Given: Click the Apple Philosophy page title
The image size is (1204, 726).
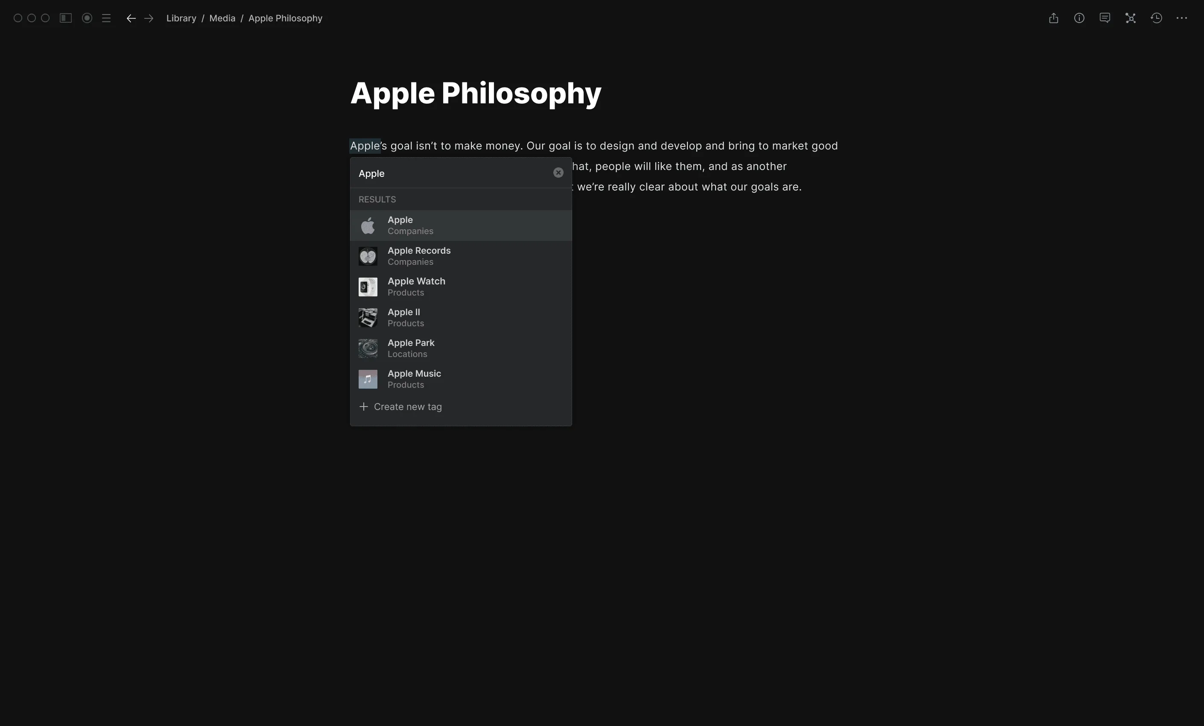Looking at the screenshot, I should tap(476, 93).
